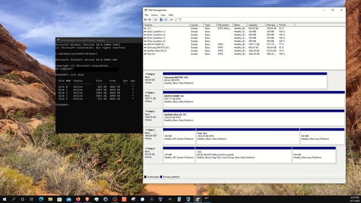Select the Test (G:) volume row
The width and height of the screenshot is (361, 203).
214,54
